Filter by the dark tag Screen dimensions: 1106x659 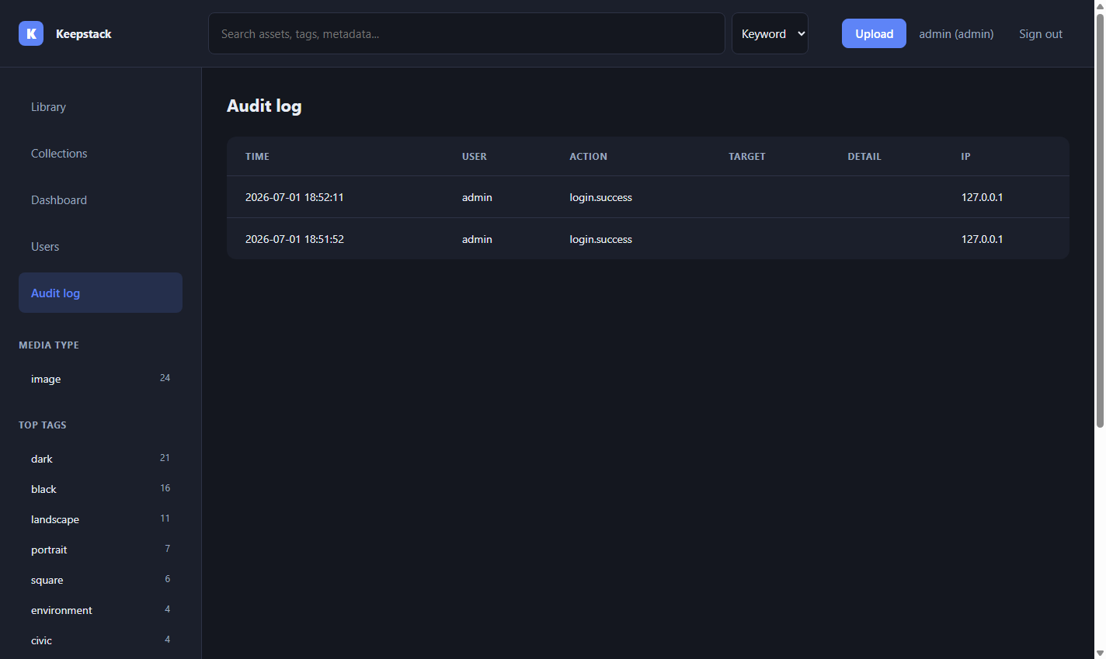click(x=100, y=459)
